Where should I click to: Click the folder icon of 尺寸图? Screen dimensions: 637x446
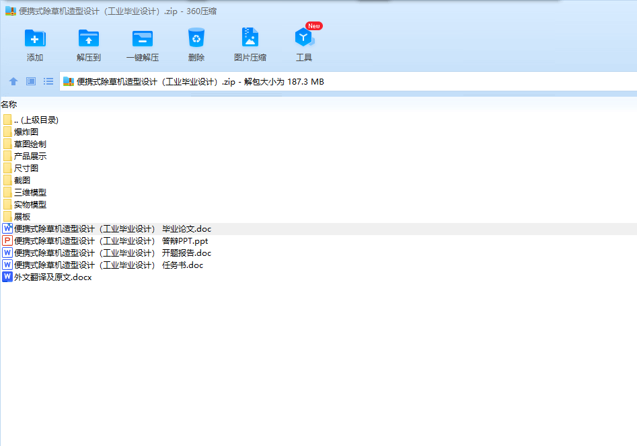[7, 168]
